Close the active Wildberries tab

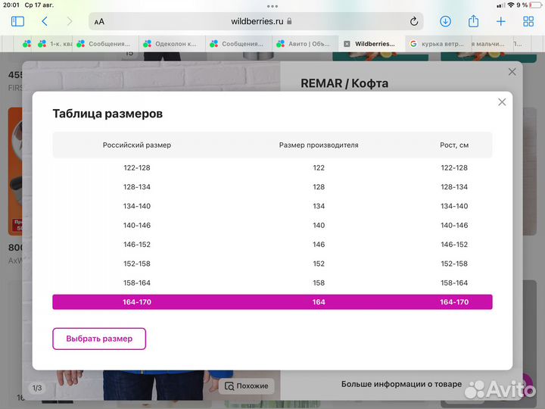(x=347, y=44)
